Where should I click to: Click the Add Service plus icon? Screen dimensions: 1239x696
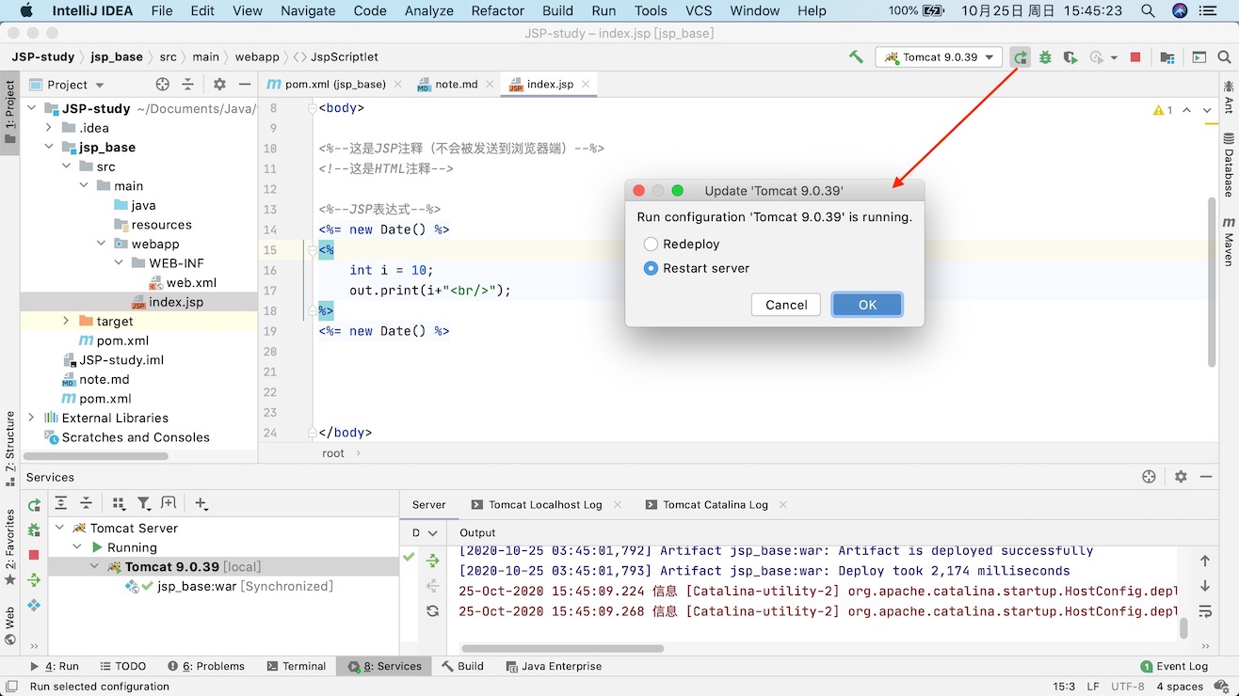(201, 504)
